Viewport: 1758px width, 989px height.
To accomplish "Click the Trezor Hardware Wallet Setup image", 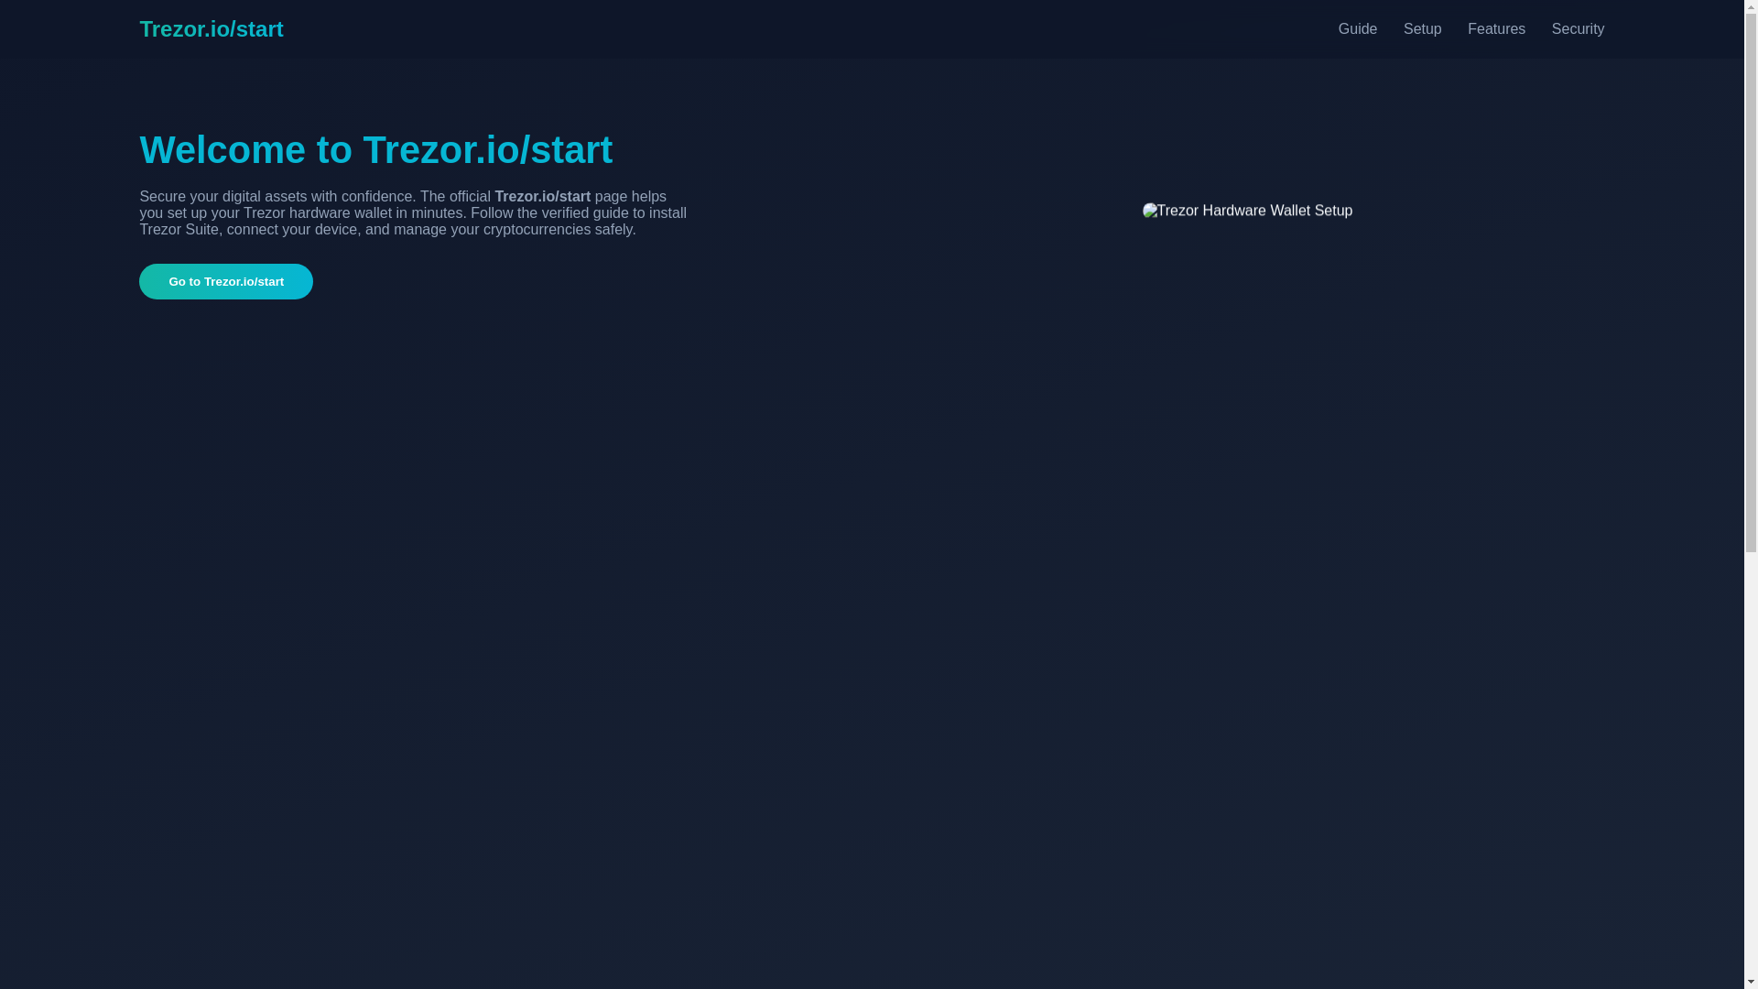I will [1247, 211].
